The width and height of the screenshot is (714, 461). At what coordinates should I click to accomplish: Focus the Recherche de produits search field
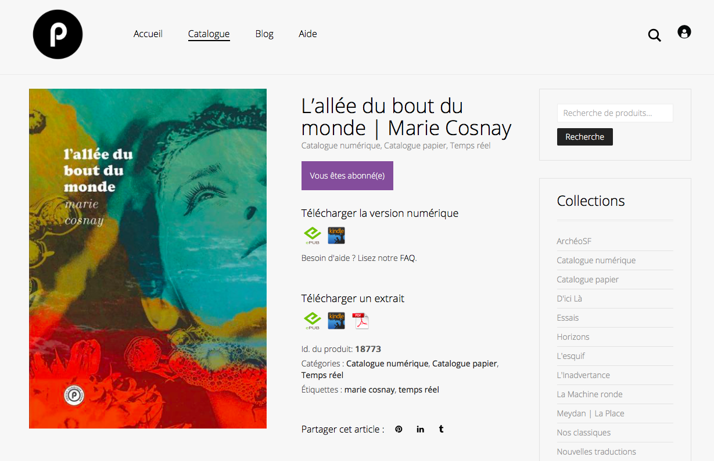[x=615, y=113]
